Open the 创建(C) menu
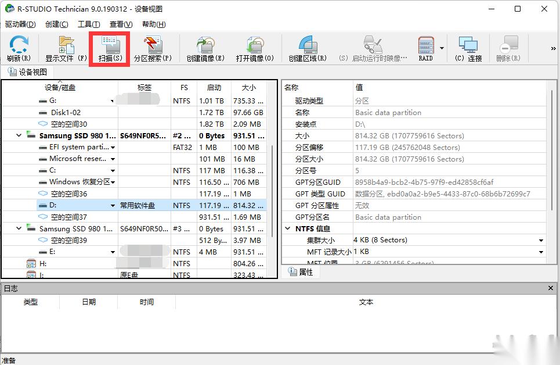The image size is (560, 365). tap(57, 24)
